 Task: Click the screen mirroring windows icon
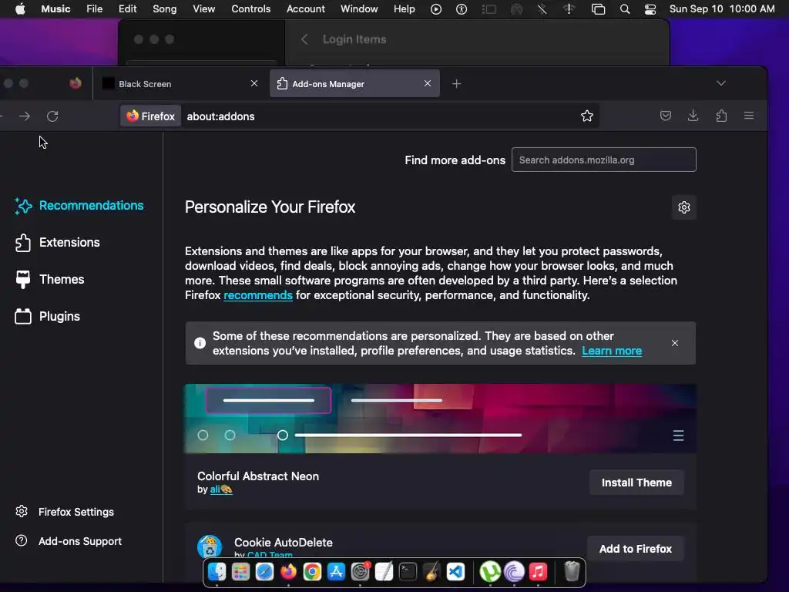click(x=598, y=9)
